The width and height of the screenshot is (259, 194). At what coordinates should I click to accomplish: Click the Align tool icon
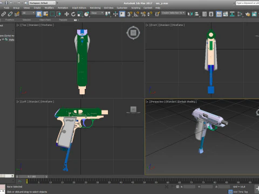click(197, 14)
